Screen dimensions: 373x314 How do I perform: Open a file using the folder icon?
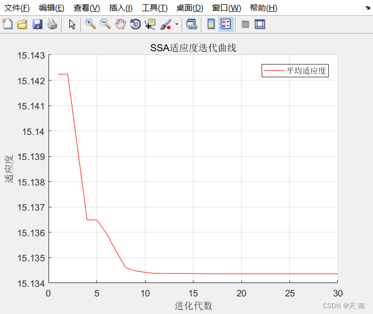coord(22,24)
